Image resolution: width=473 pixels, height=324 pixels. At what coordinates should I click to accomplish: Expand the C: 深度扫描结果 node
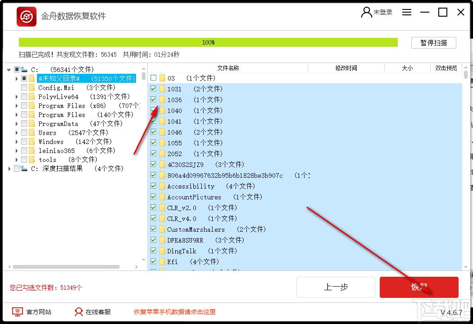coord(9,168)
